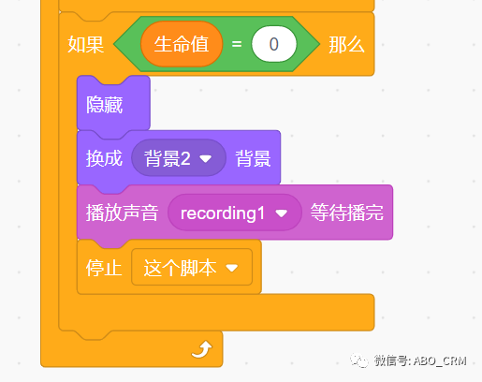Click the loop arrow icon of forever block

click(202, 349)
